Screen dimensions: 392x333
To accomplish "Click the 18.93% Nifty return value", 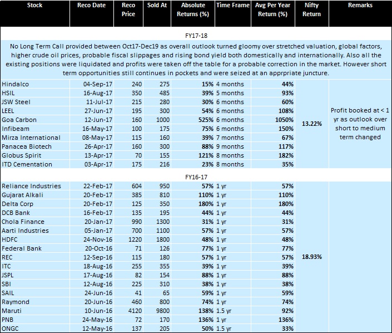I will tap(312, 257).
